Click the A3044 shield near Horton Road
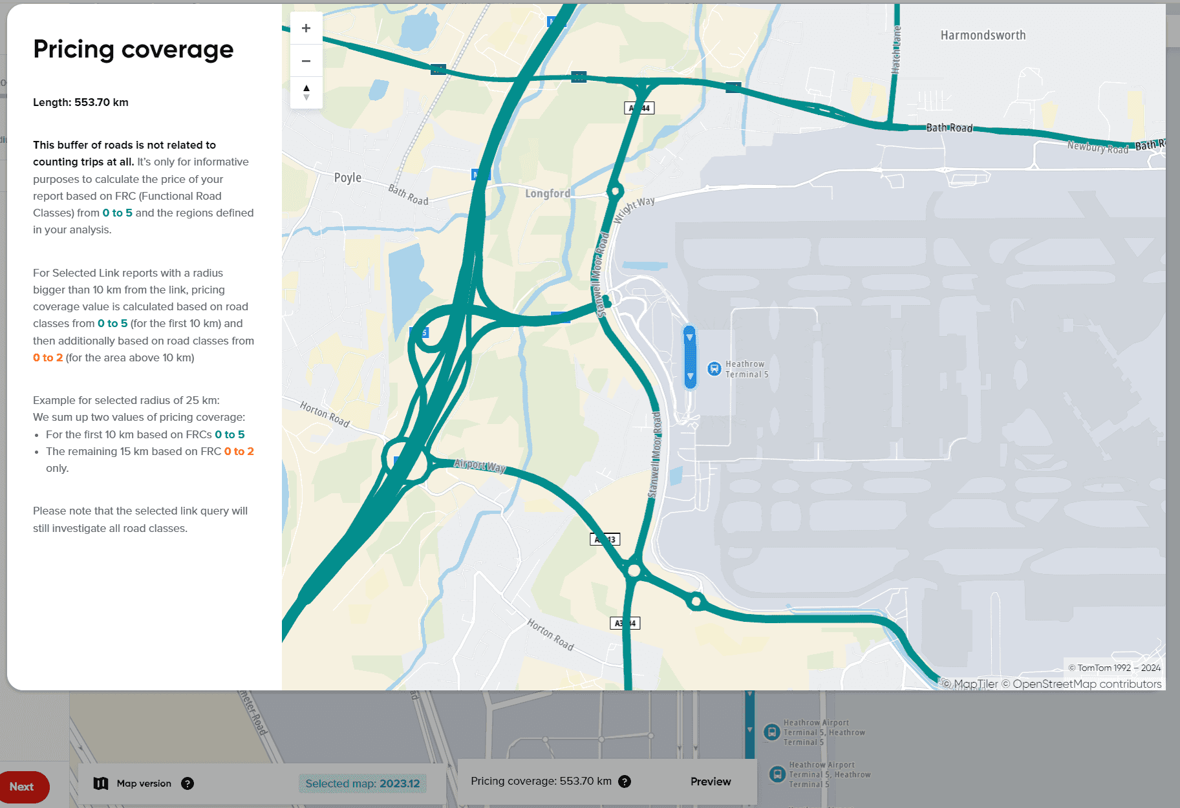This screenshot has height=808, width=1180. coord(625,623)
